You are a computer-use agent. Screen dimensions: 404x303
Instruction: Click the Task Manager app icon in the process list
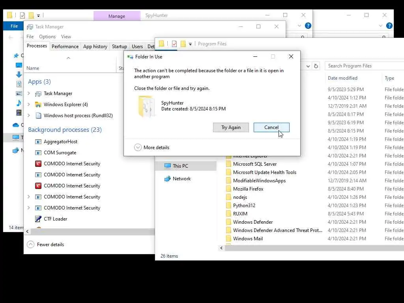(x=38, y=94)
